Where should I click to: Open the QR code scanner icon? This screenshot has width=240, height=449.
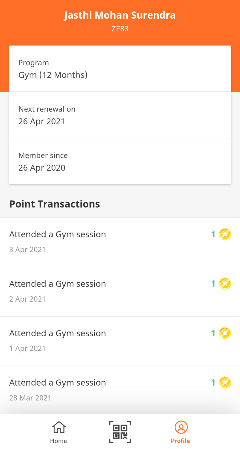pyautogui.click(x=120, y=432)
